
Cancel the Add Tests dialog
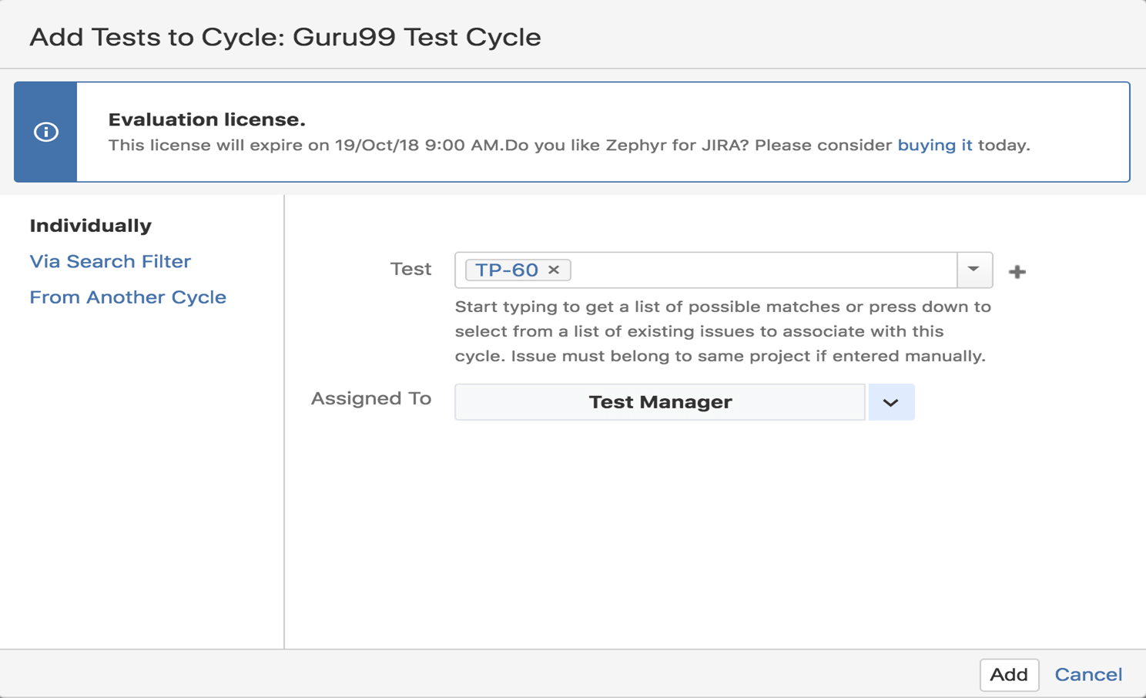pos(1087,674)
